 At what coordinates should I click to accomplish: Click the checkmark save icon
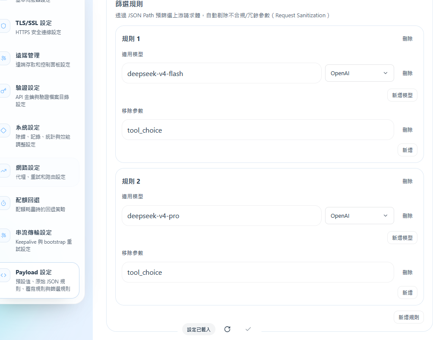248,329
